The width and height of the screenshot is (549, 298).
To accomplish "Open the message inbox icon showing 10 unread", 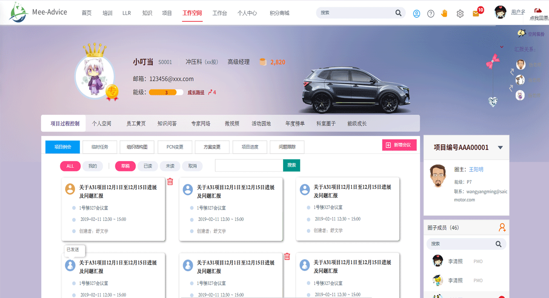I will [475, 13].
